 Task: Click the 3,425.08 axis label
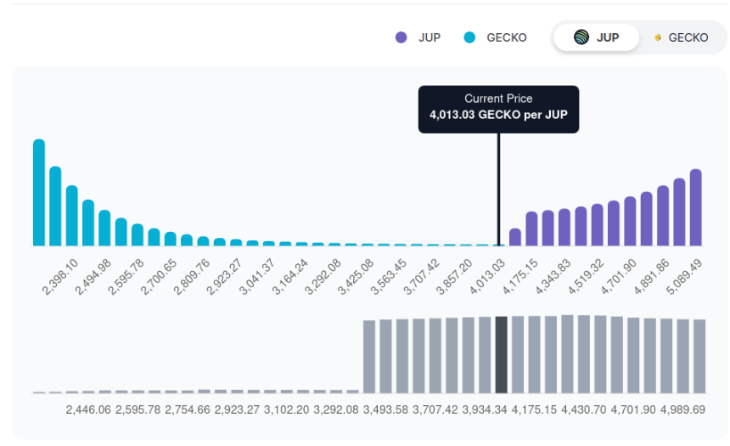pos(356,277)
